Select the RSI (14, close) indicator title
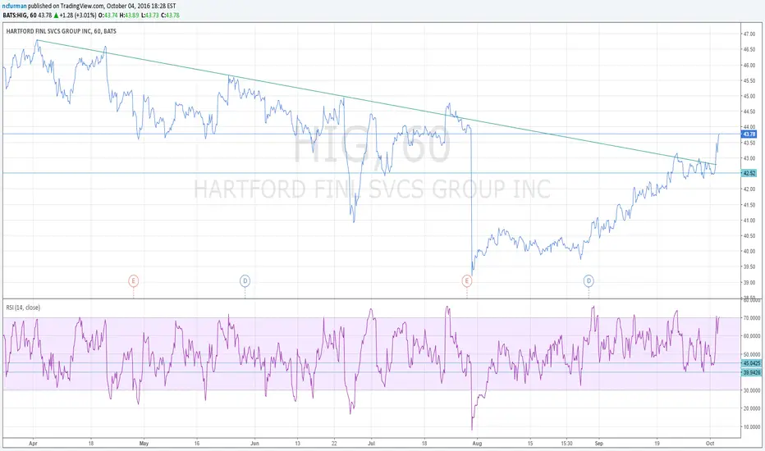The height and width of the screenshot is (451, 765). point(23,307)
